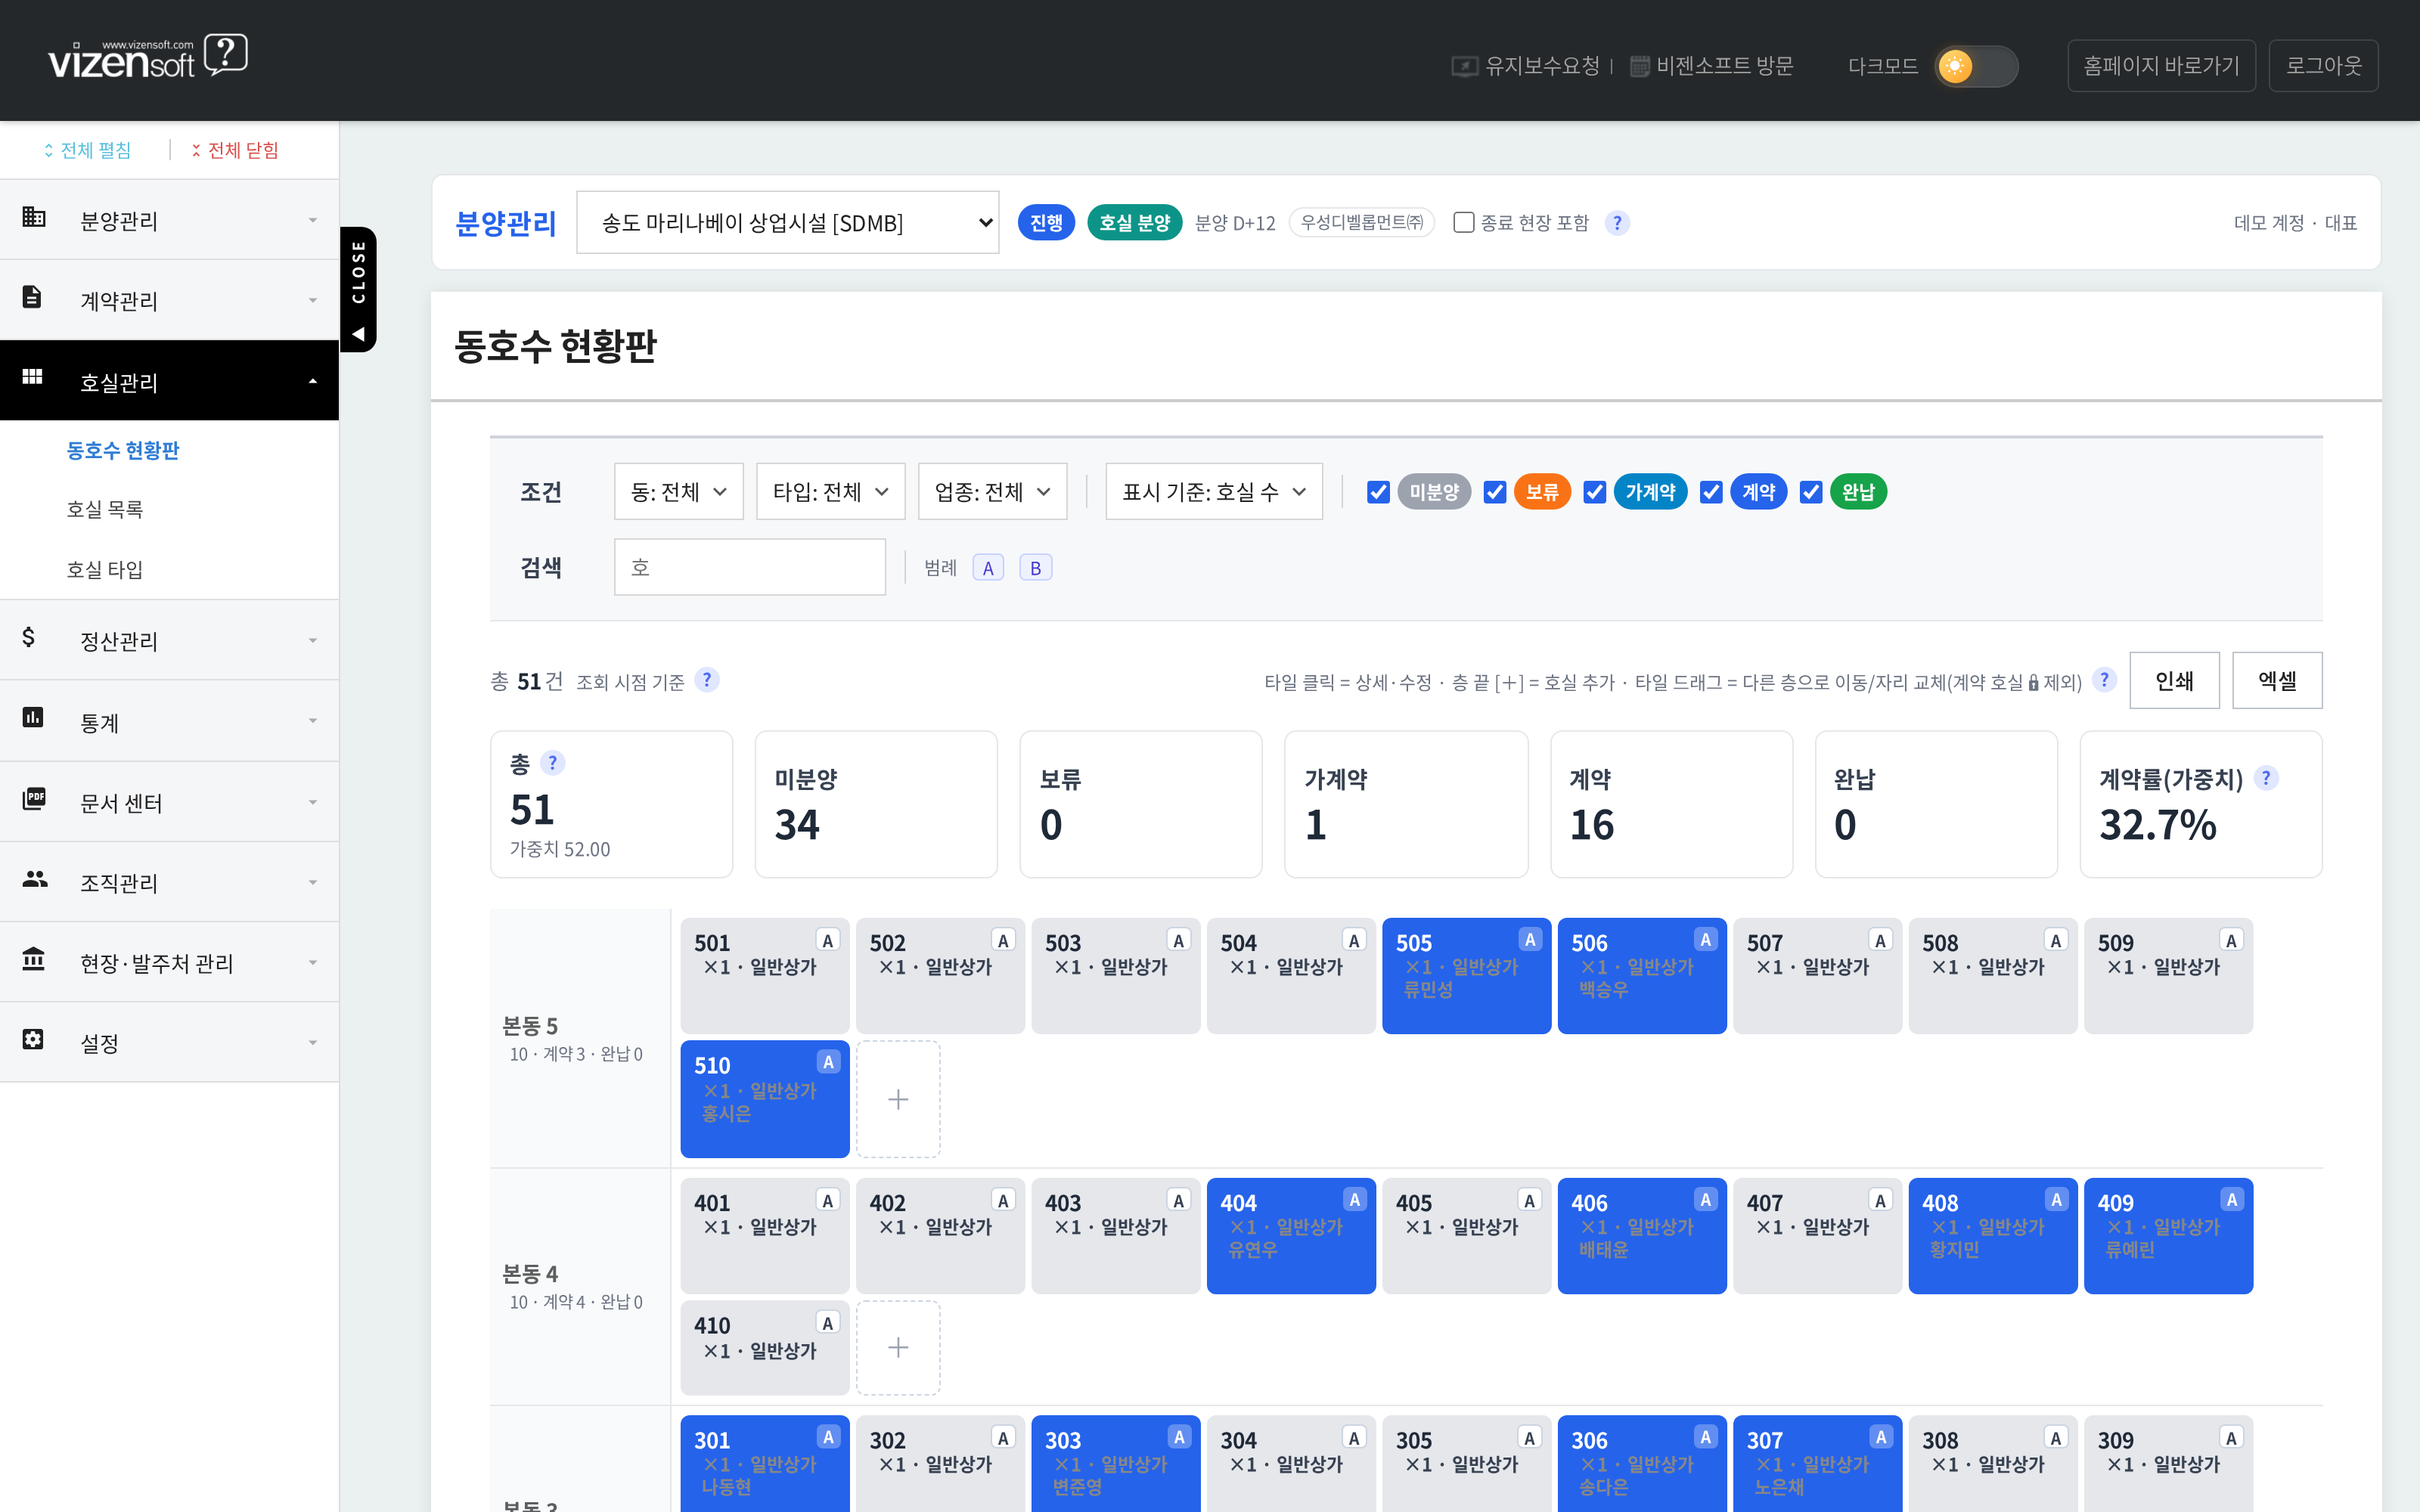Click the 로그아웃 button
Viewport: 2420px width, 1512px height.
(2323, 66)
